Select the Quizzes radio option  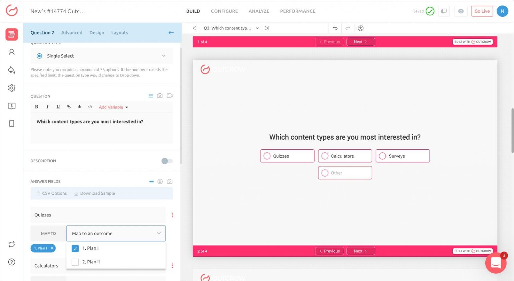point(267,156)
